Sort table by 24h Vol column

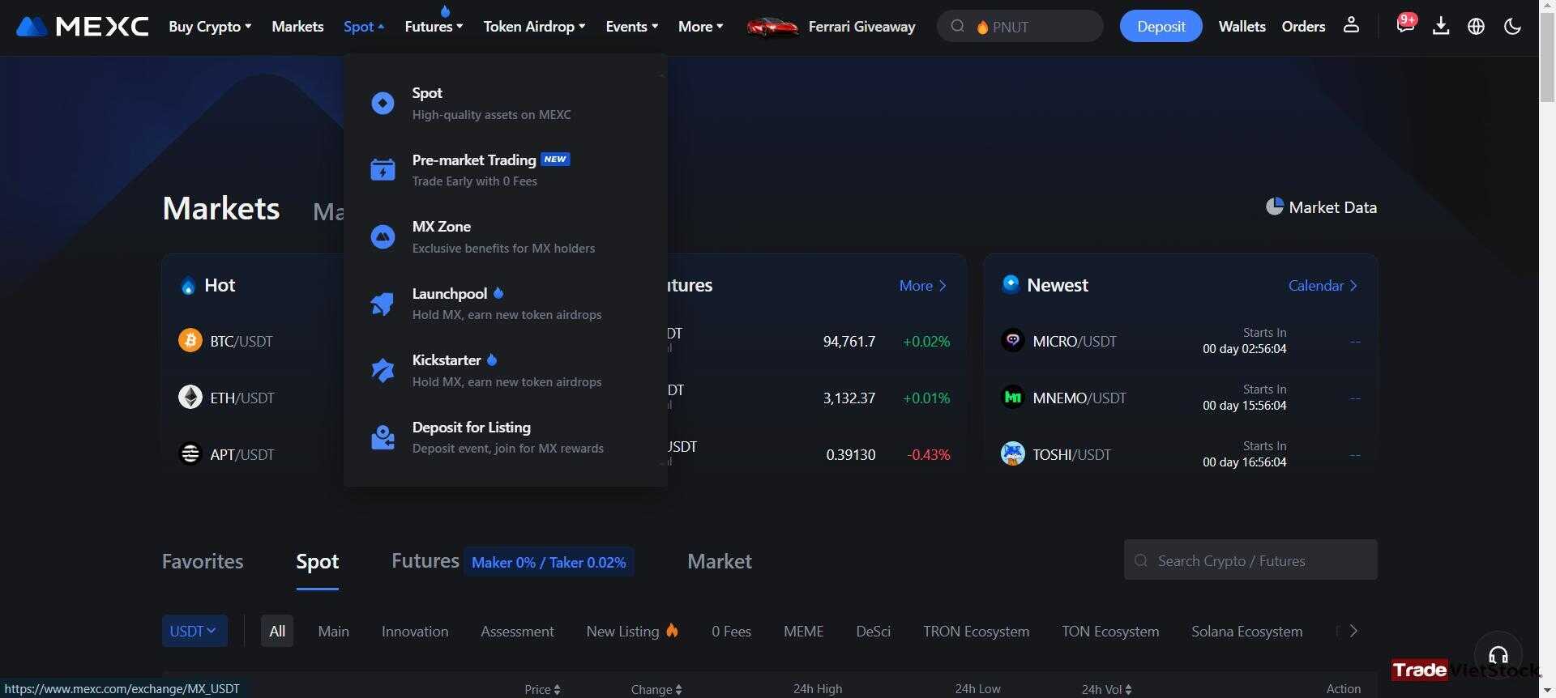pyautogui.click(x=1107, y=689)
